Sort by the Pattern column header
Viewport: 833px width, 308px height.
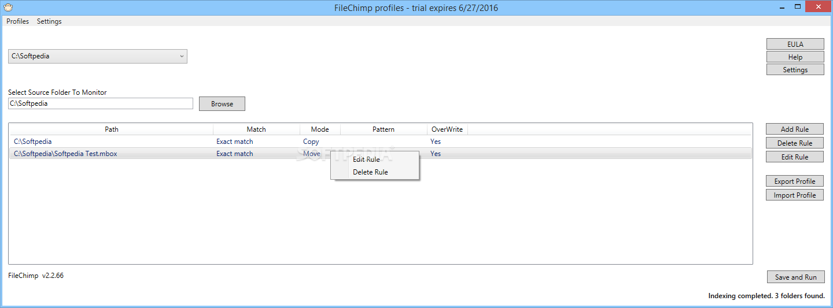384,129
